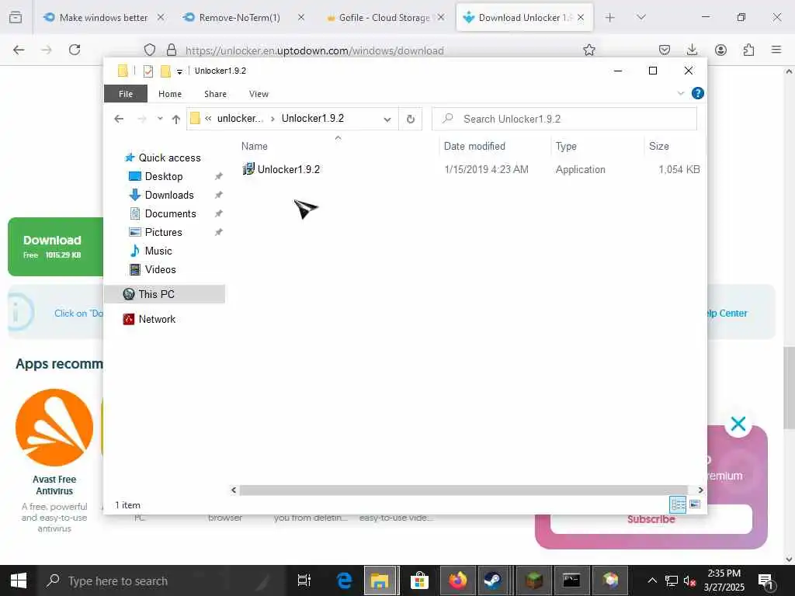Click the Save to Pocket icon
Viewport: 795px width, 596px height.
(665, 50)
